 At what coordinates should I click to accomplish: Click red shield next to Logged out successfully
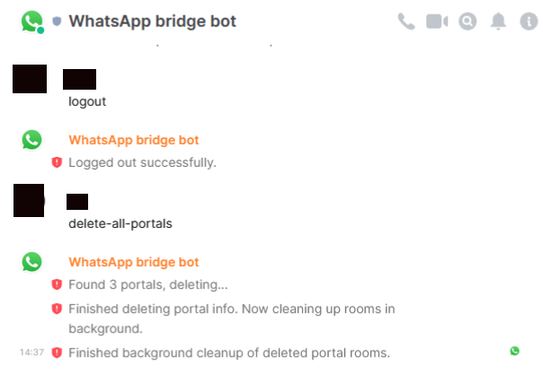pyautogui.click(x=57, y=162)
